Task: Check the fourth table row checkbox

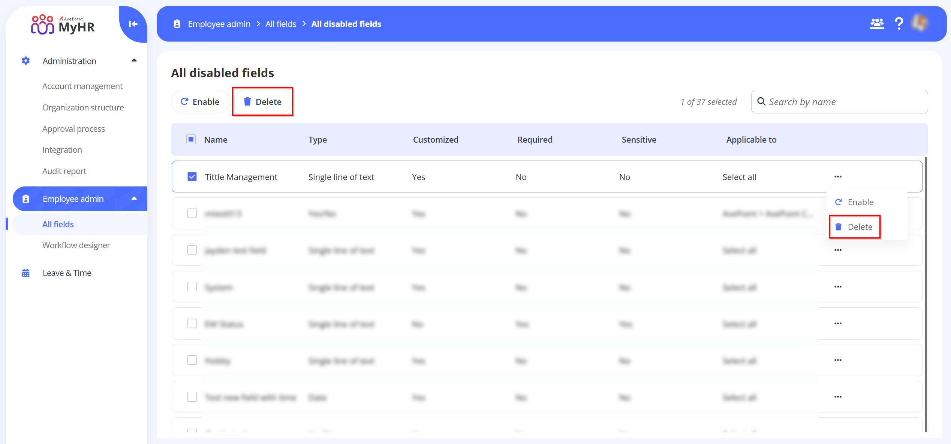Action: pos(192,287)
